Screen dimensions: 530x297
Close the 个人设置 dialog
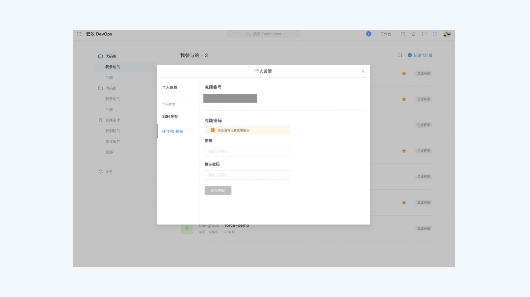pos(363,71)
